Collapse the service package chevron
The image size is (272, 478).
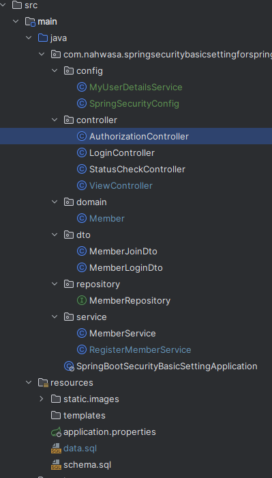55,317
